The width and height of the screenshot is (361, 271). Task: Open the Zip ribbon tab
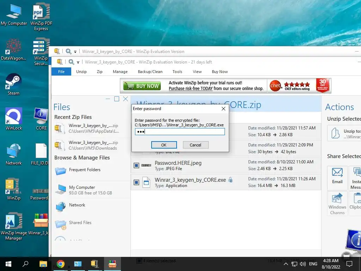point(99,72)
